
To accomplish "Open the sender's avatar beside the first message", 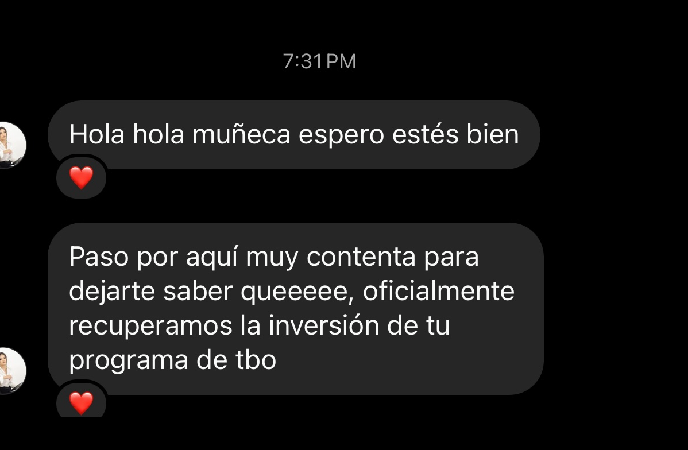I will (x=12, y=145).
